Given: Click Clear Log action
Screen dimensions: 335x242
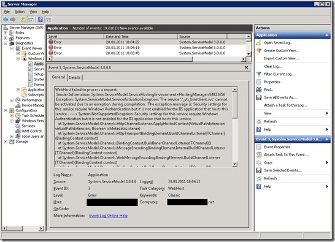Looking at the screenshot, I should click(273, 66).
